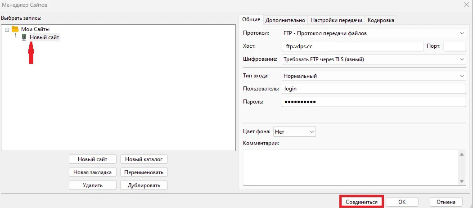Click the Соединиться button

pyautogui.click(x=361, y=202)
